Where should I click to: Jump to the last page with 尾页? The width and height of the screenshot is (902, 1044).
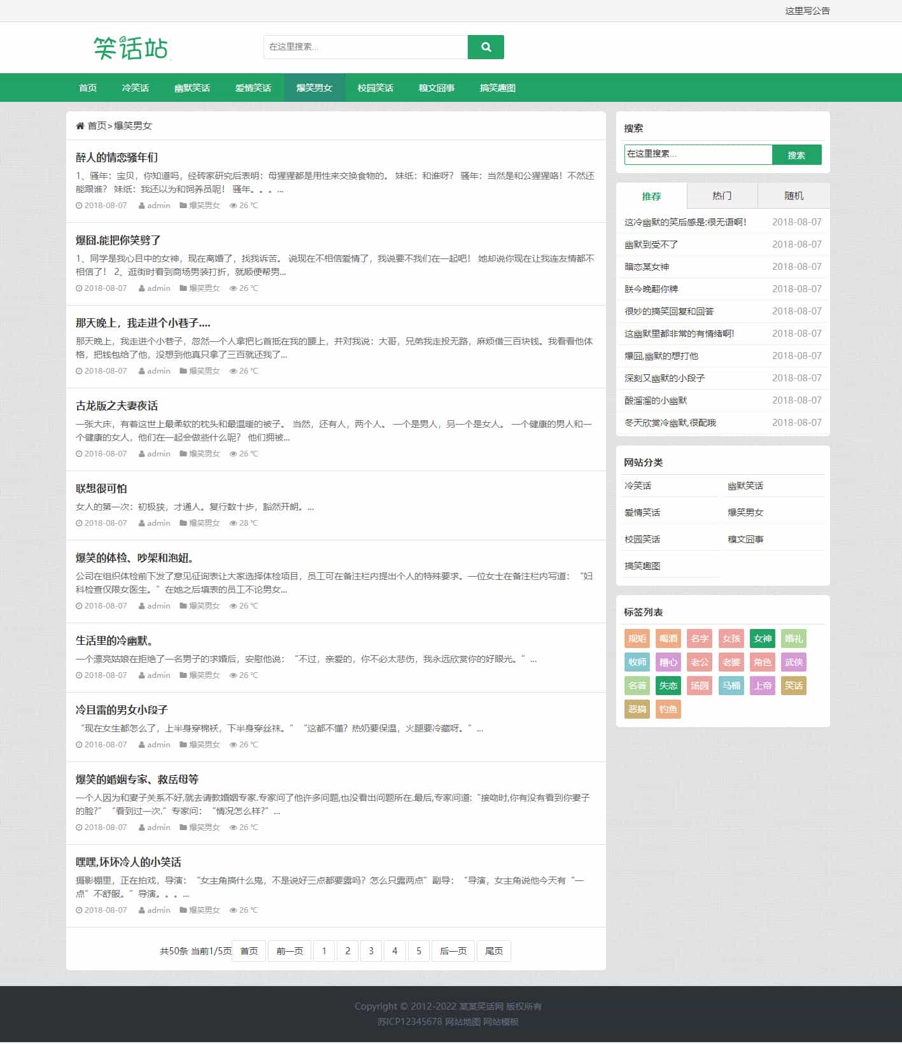[494, 951]
